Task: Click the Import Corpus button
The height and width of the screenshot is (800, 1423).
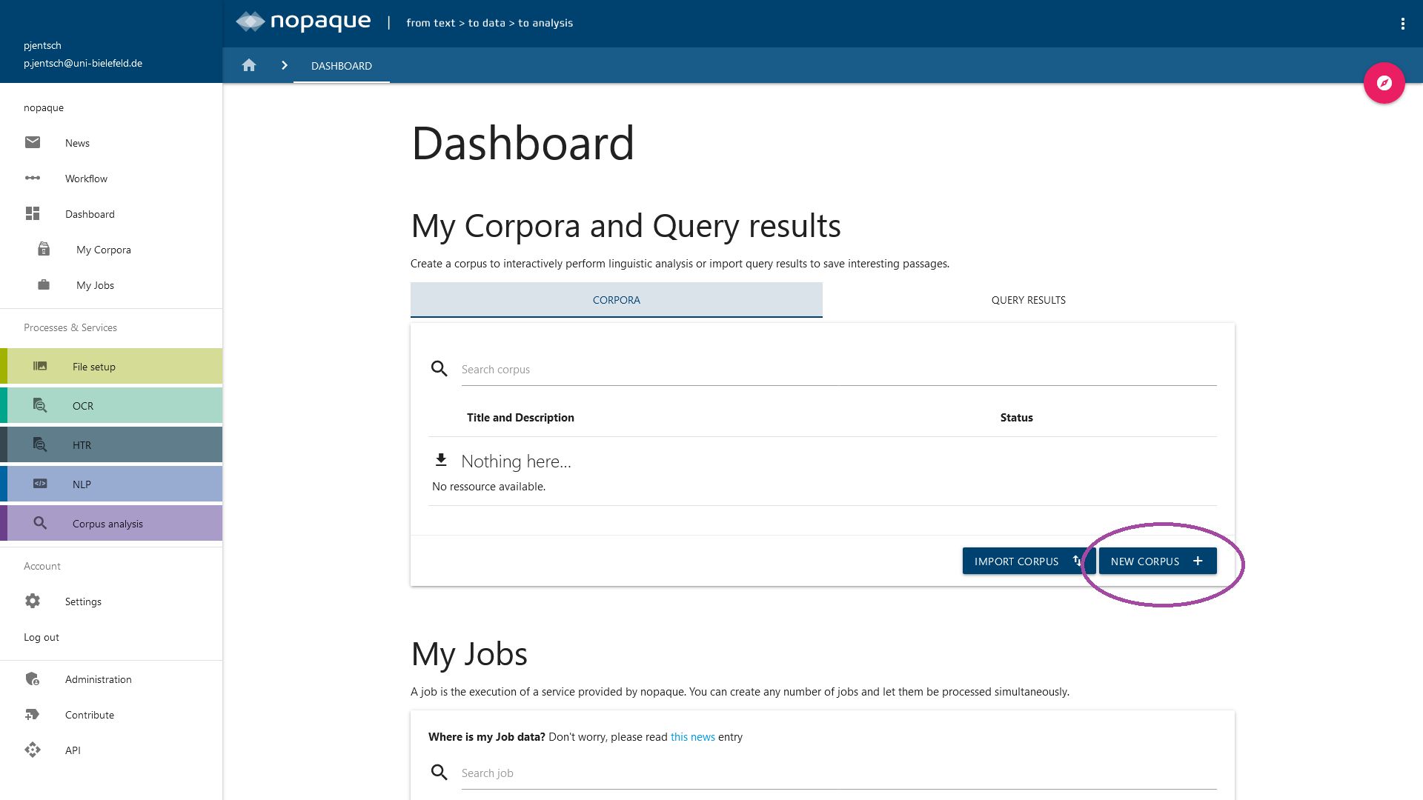Action: 1026,561
